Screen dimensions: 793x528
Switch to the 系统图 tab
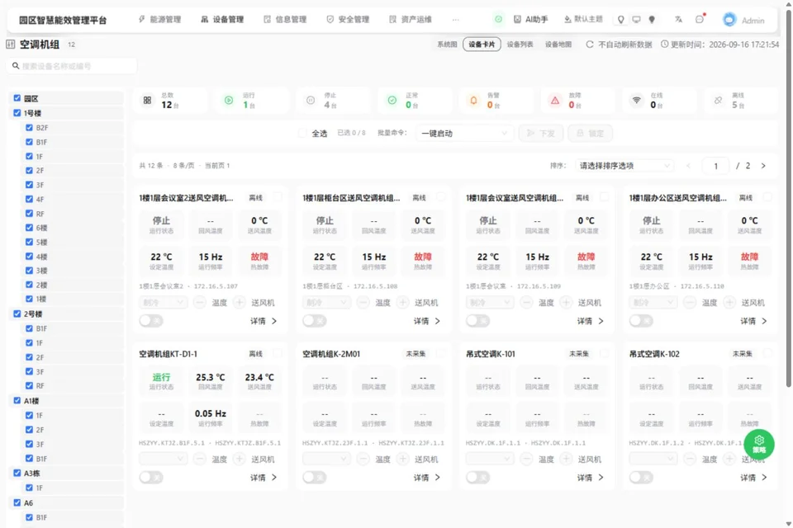pos(447,45)
